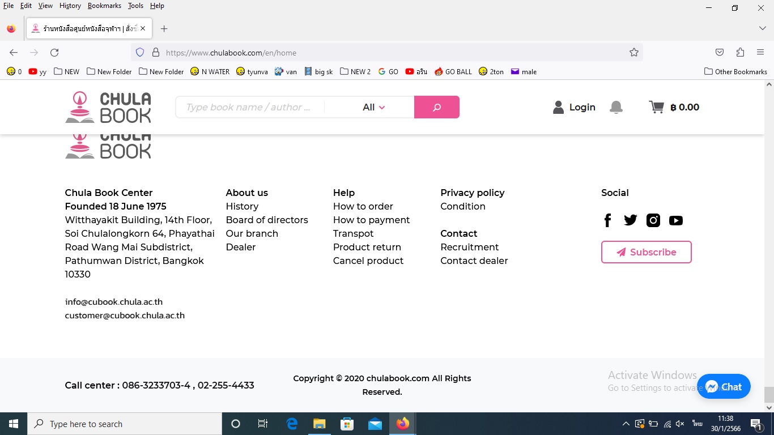Open the Bookmarks menu

tap(104, 6)
